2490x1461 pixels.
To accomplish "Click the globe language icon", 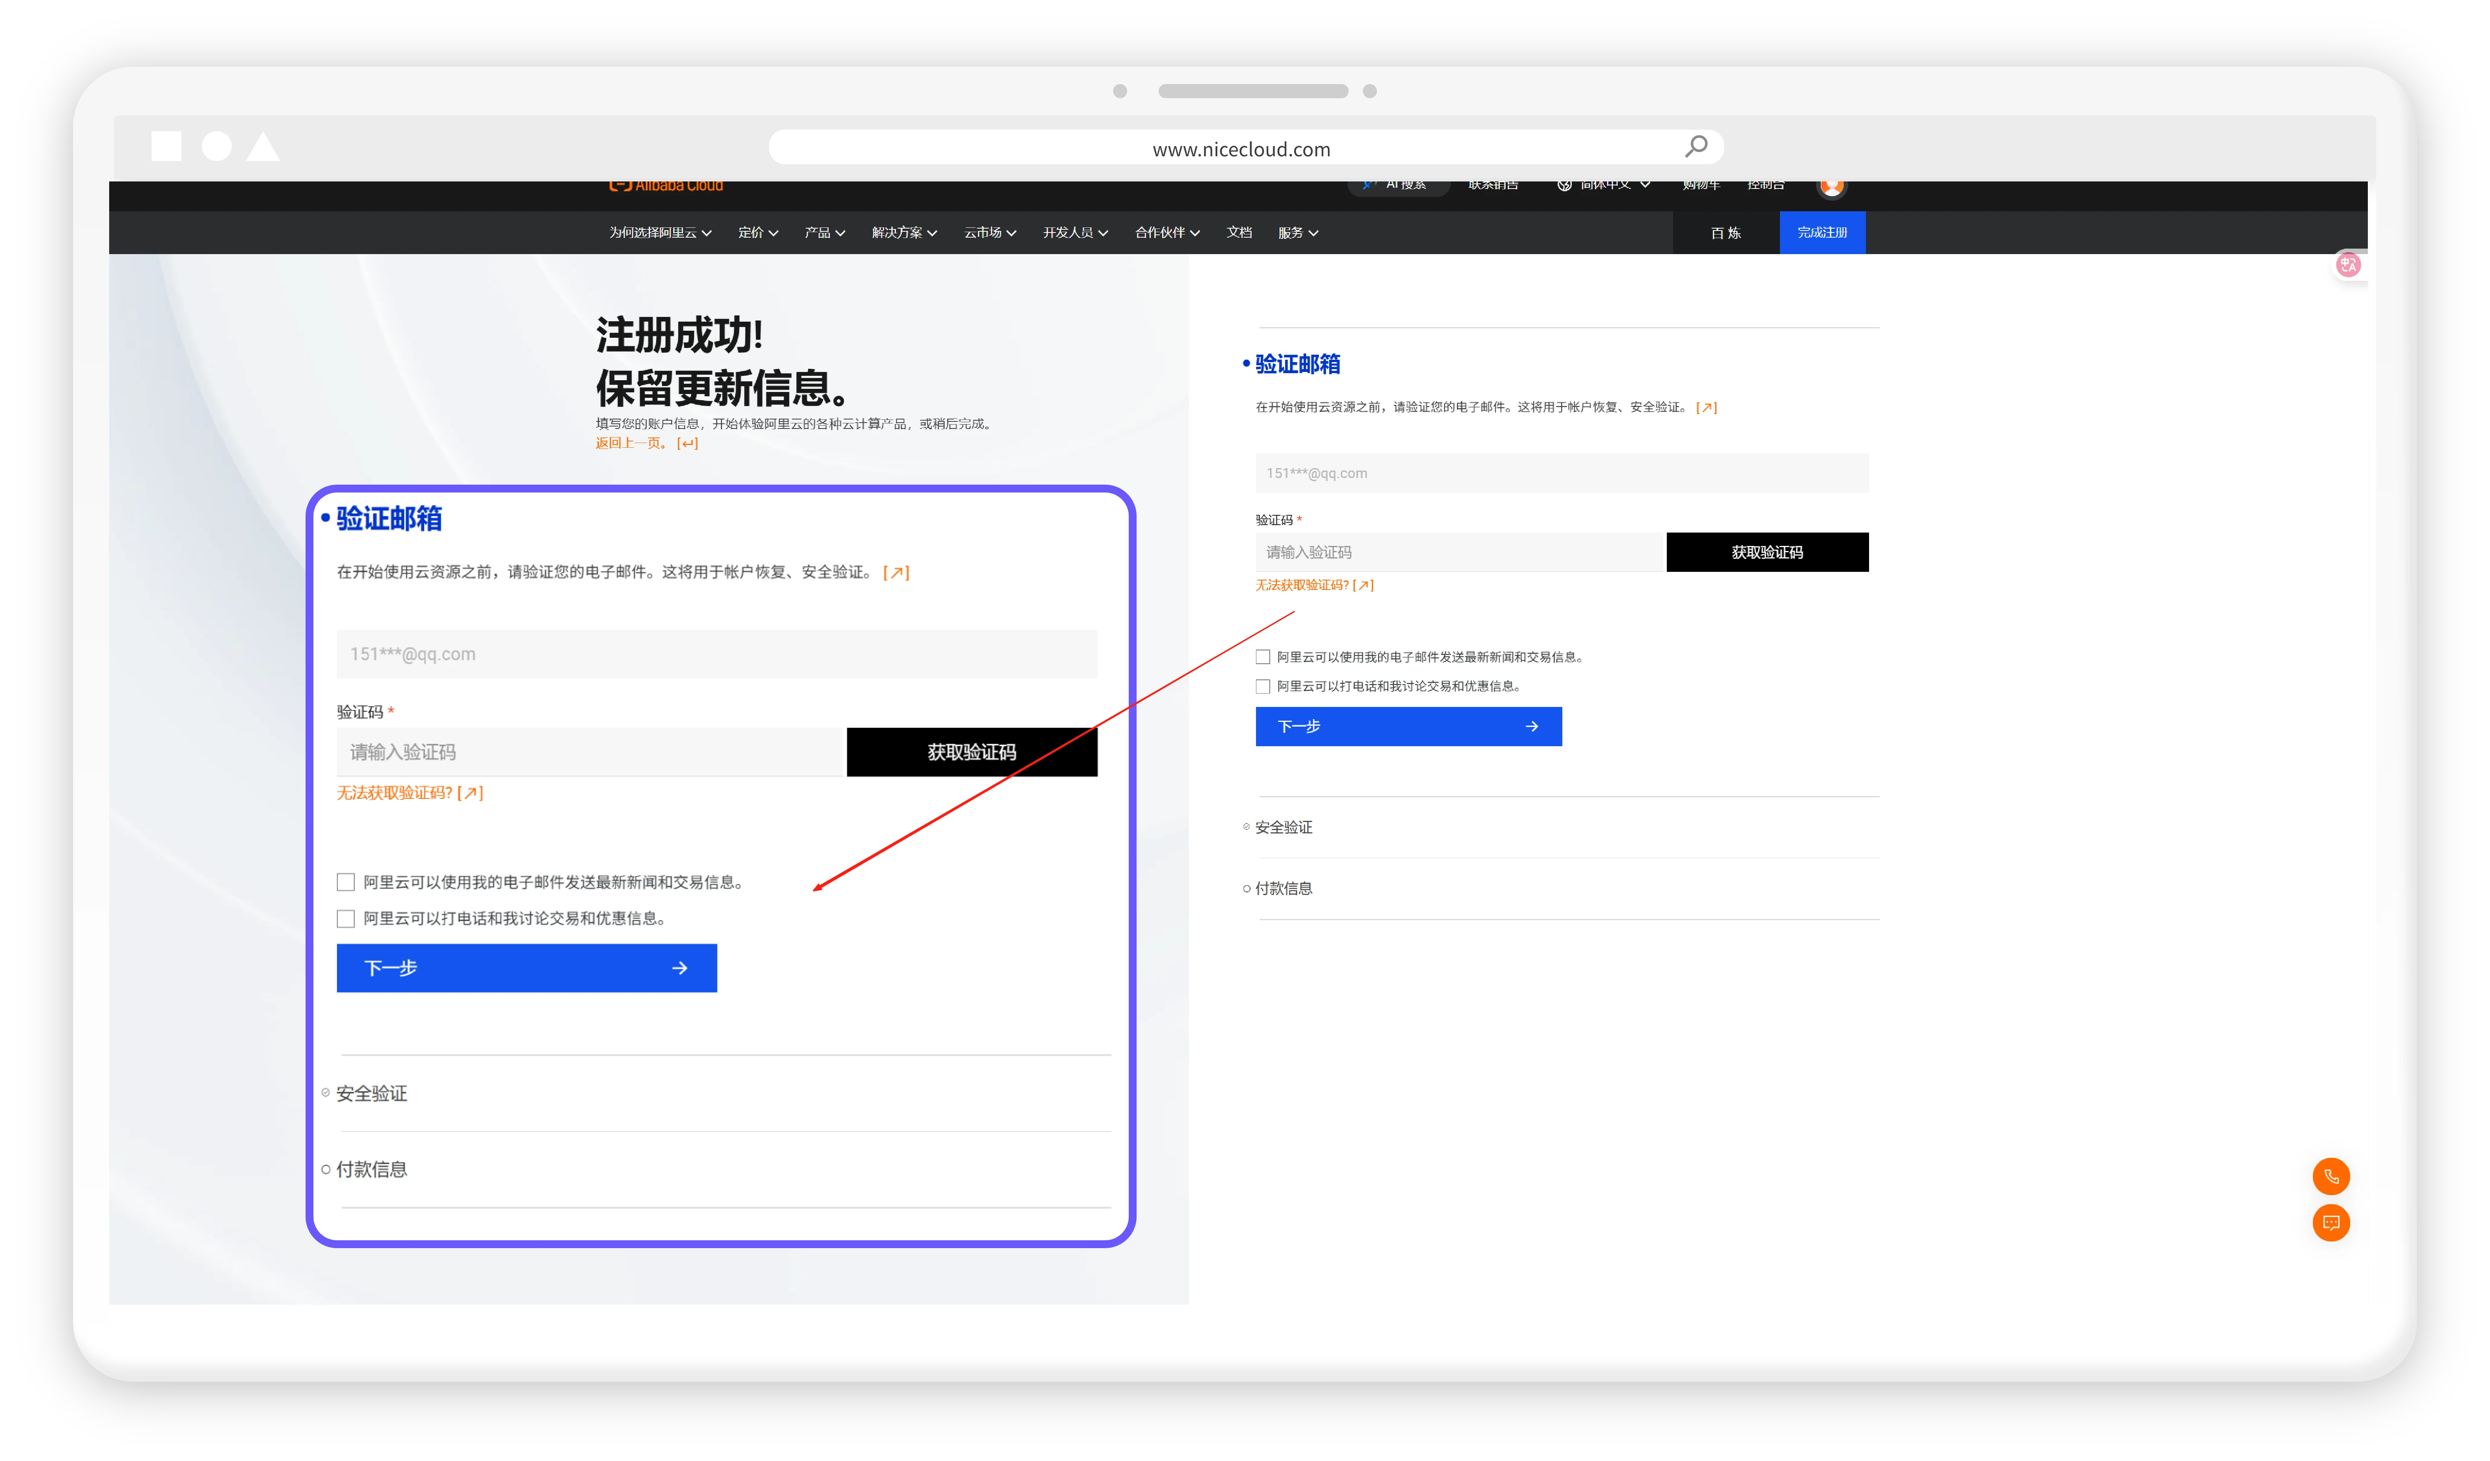I will (1564, 185).
